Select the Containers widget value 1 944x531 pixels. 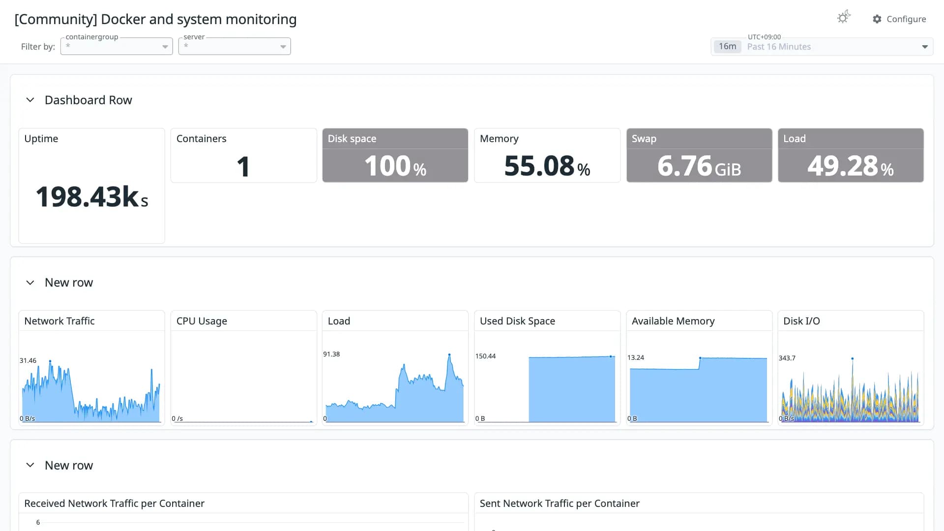point(243,166)
